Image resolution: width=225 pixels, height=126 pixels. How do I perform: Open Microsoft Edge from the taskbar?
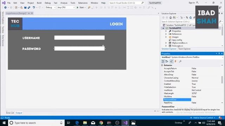tap(77, 123)
